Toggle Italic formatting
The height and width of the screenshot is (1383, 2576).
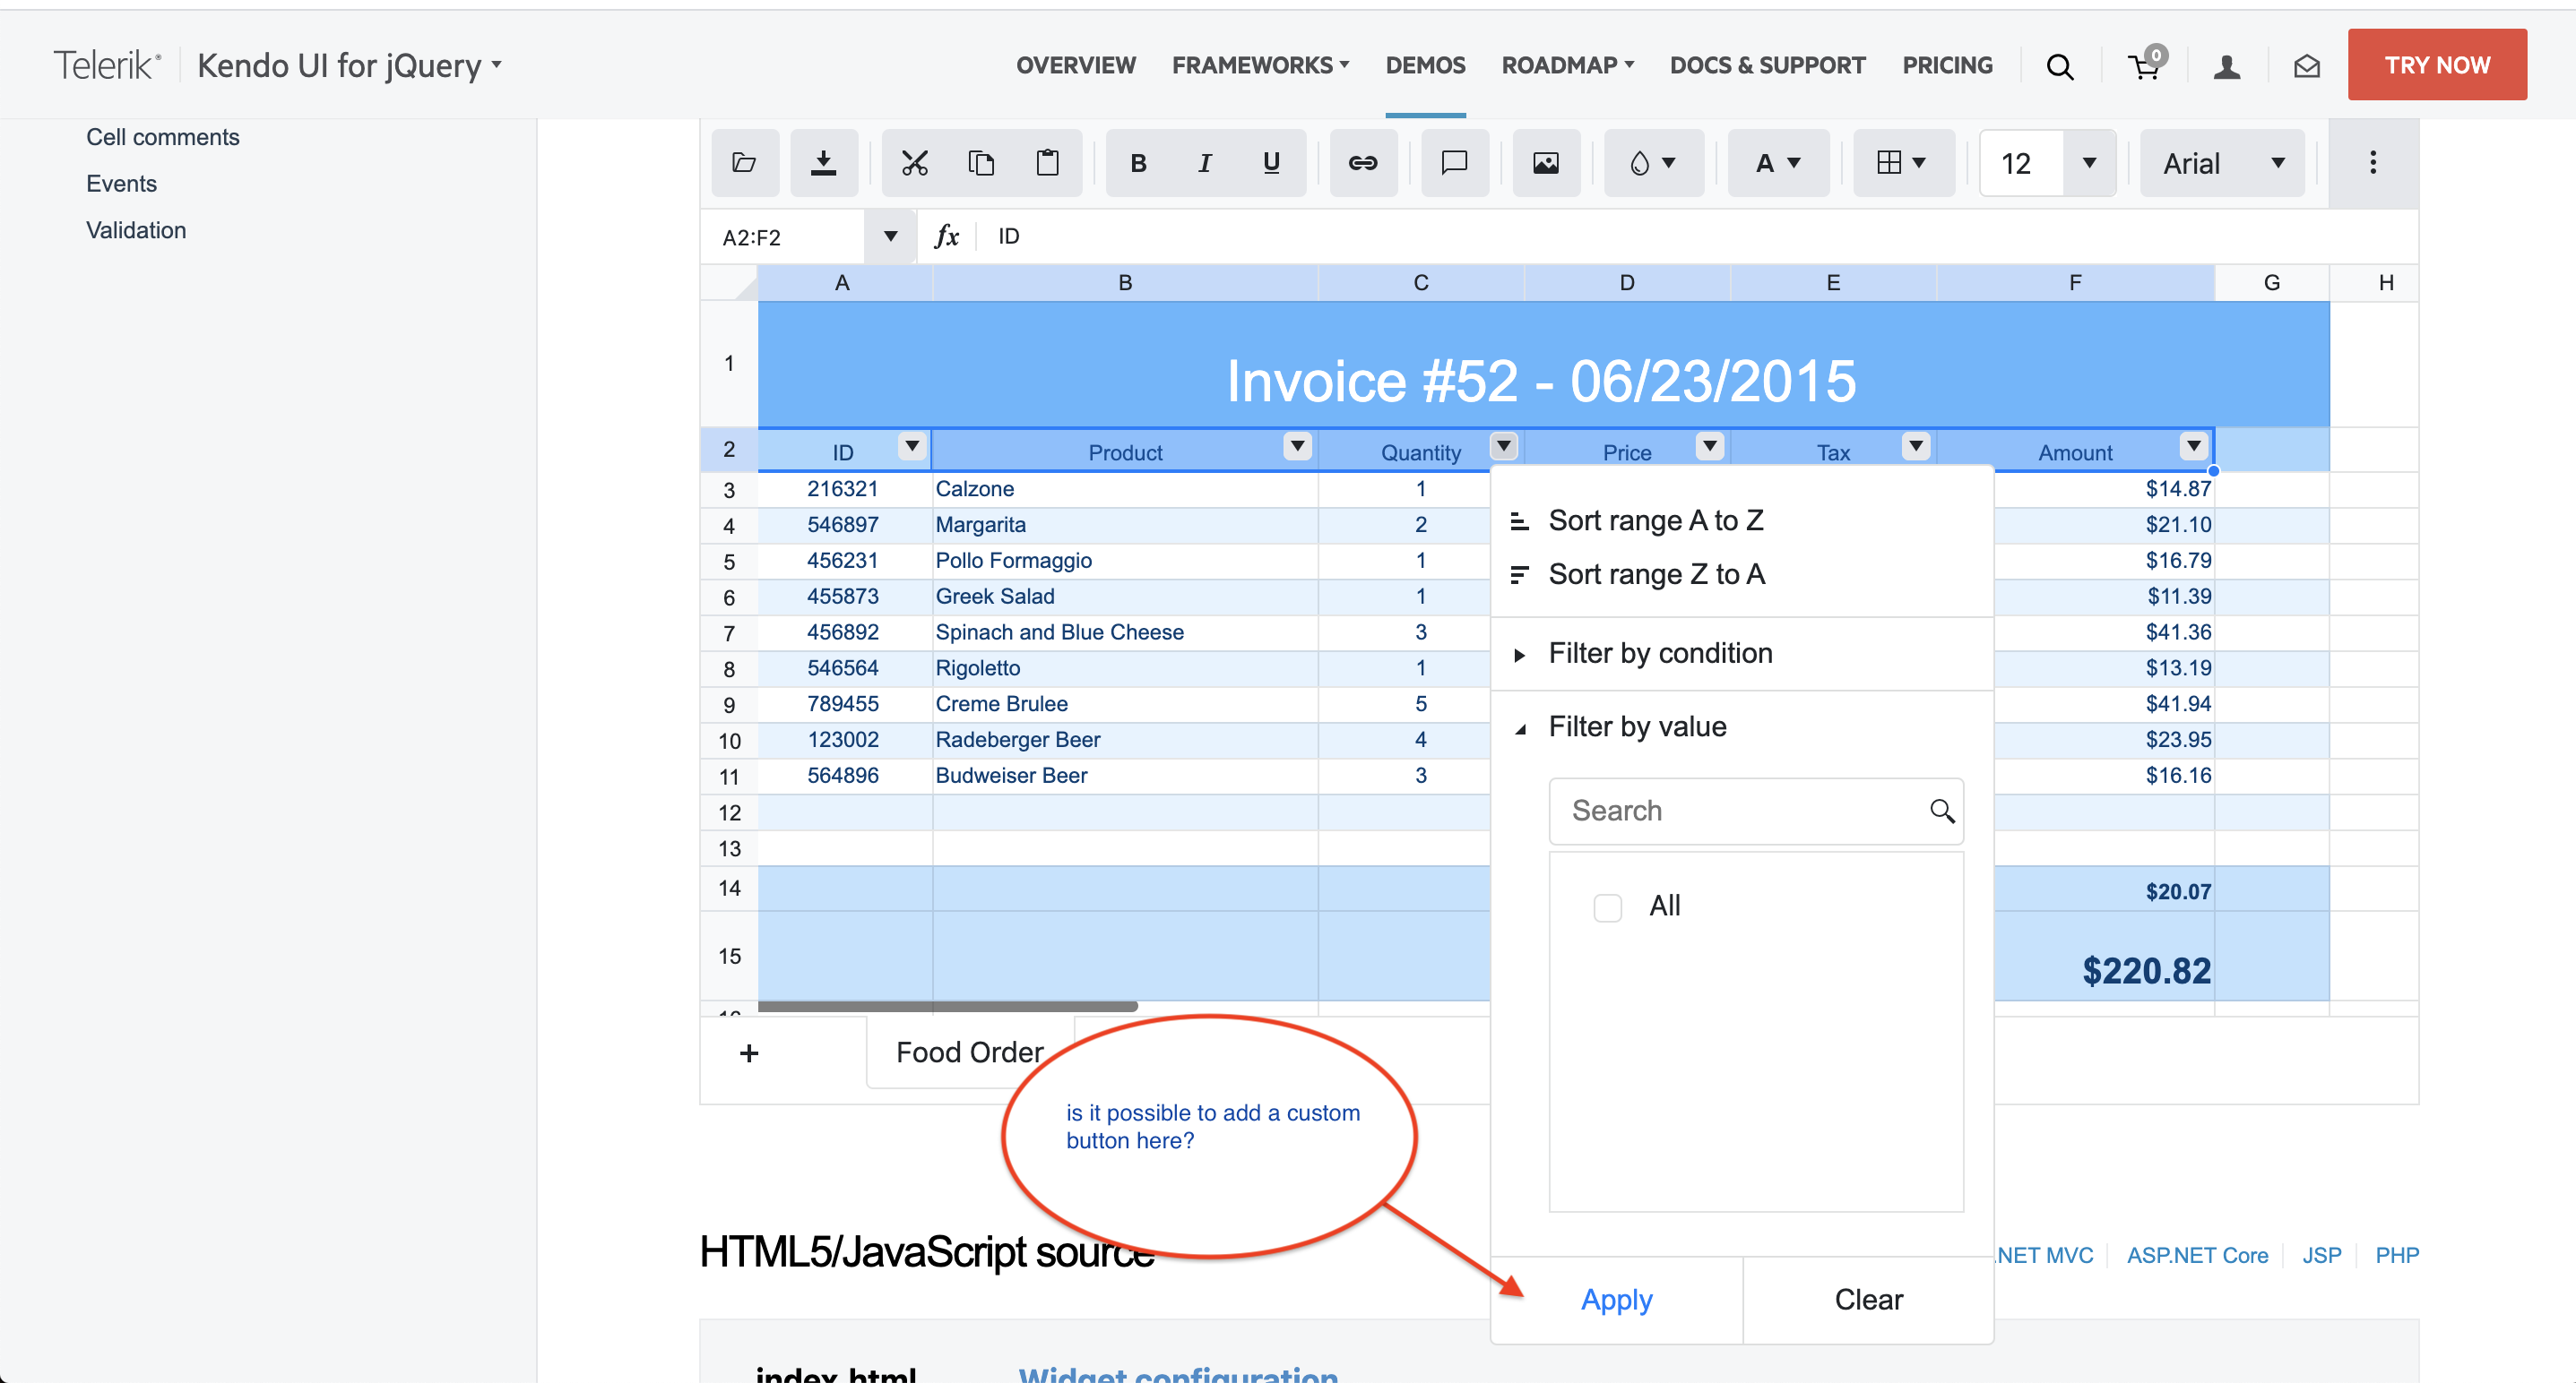(1205, 163)
